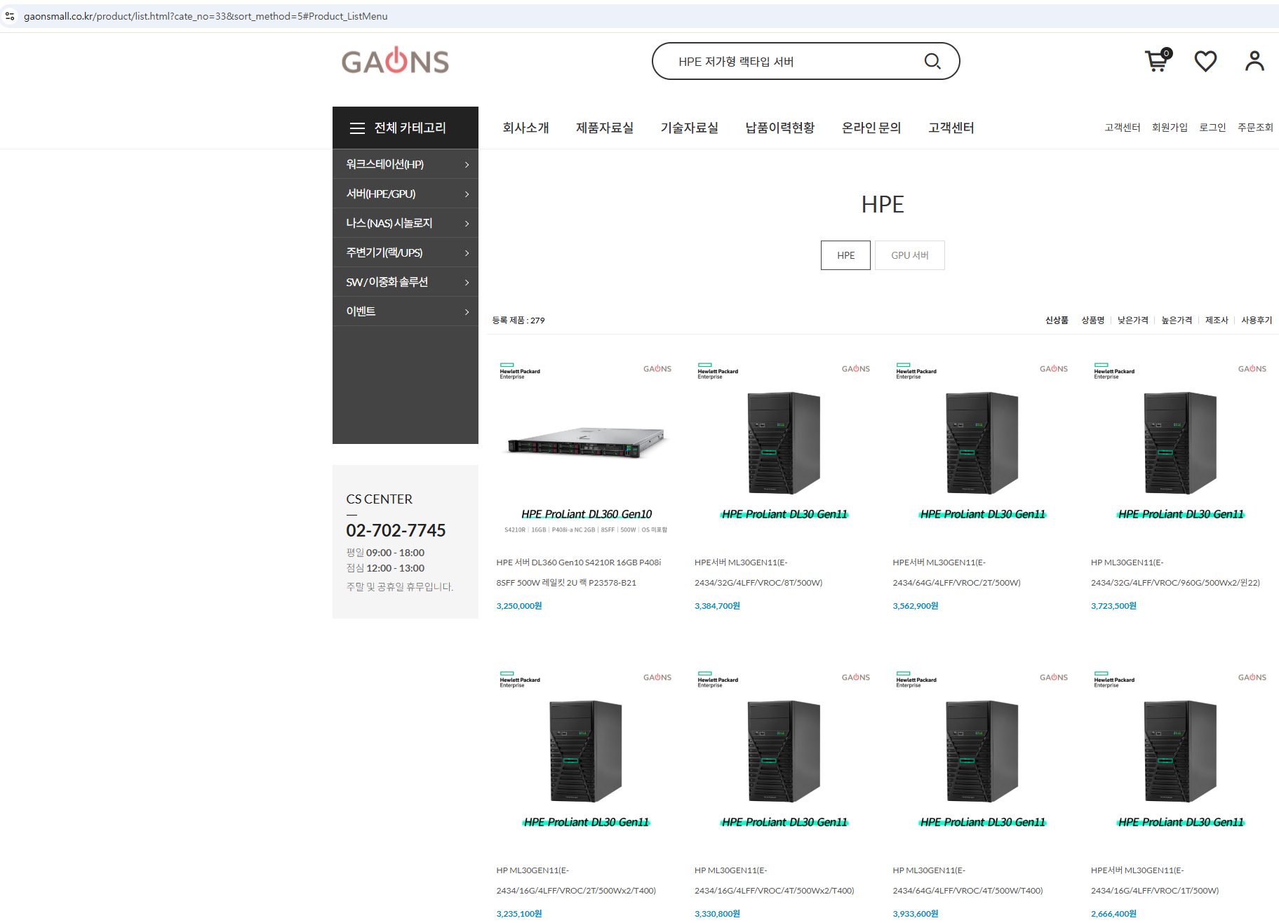
Task: Open product 2434/16G/4LFF/VROC/4T/500Wx2/T400 description
Action: (774, 880)
